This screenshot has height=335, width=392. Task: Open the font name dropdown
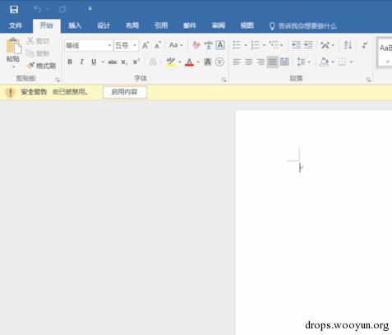coord(109,45)
